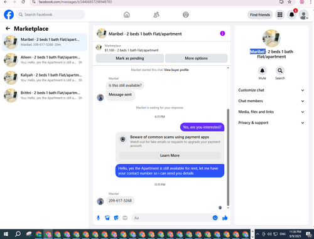Mute the conversation with bell icon
This screenshot has height=239, width=314.
262,71
